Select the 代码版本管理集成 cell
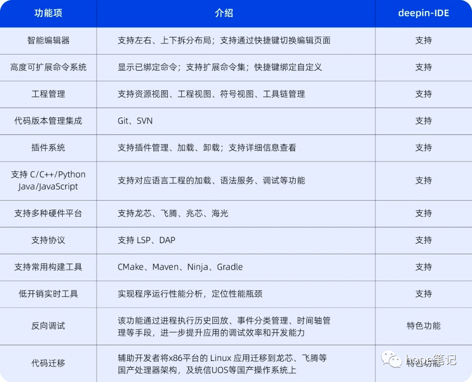472x382 pixels. click(48, 121)
